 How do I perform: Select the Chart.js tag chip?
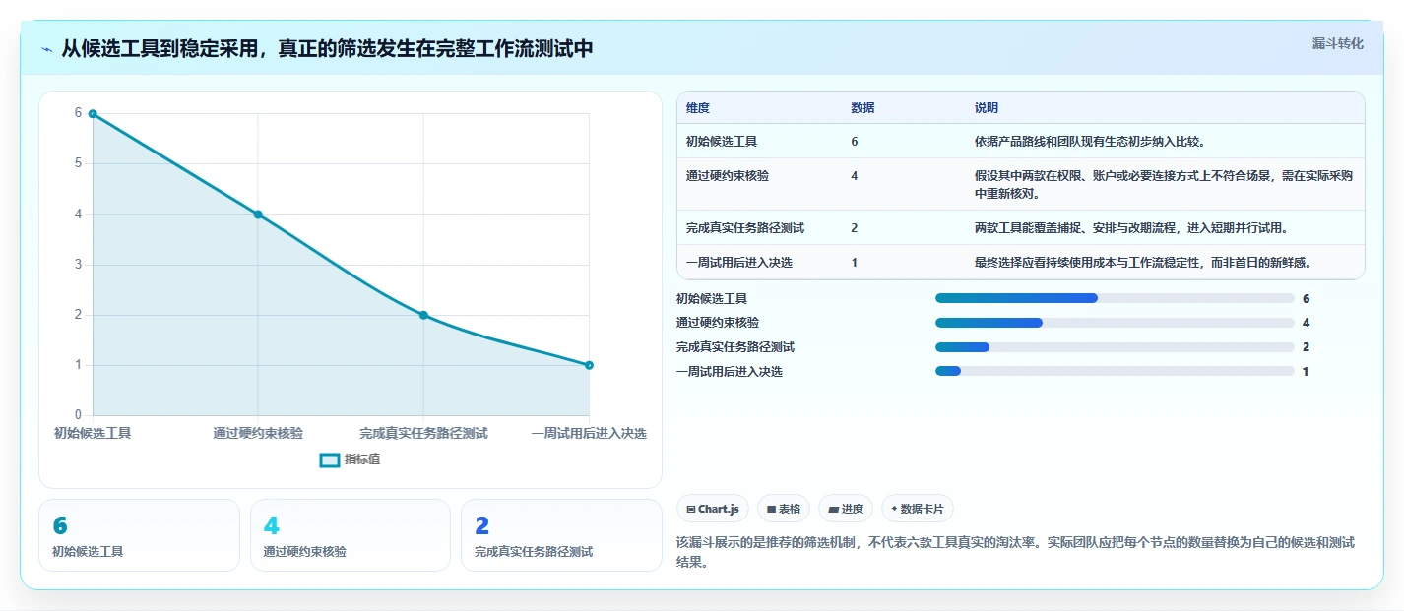click(x=713, y=509)
